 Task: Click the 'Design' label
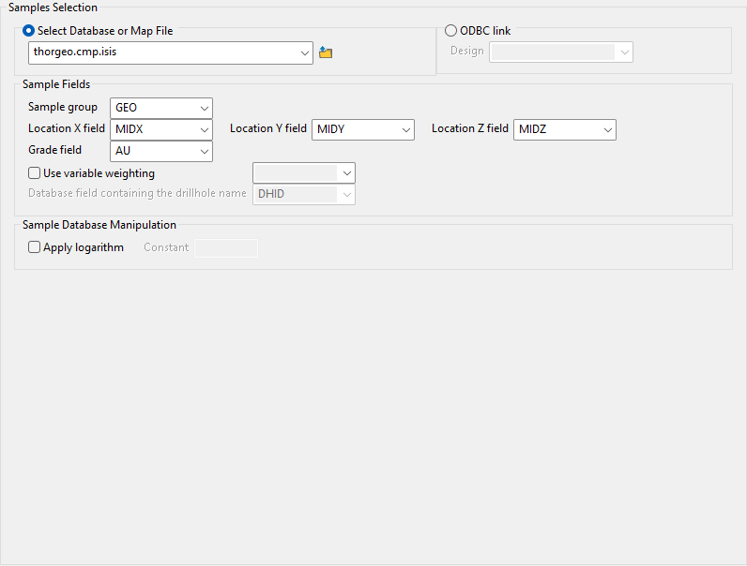(x=467, y=51)
